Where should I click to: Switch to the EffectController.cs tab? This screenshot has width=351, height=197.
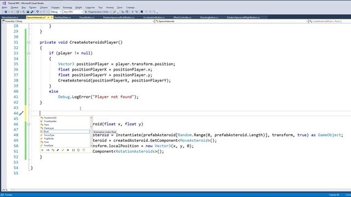coord(182,17)
